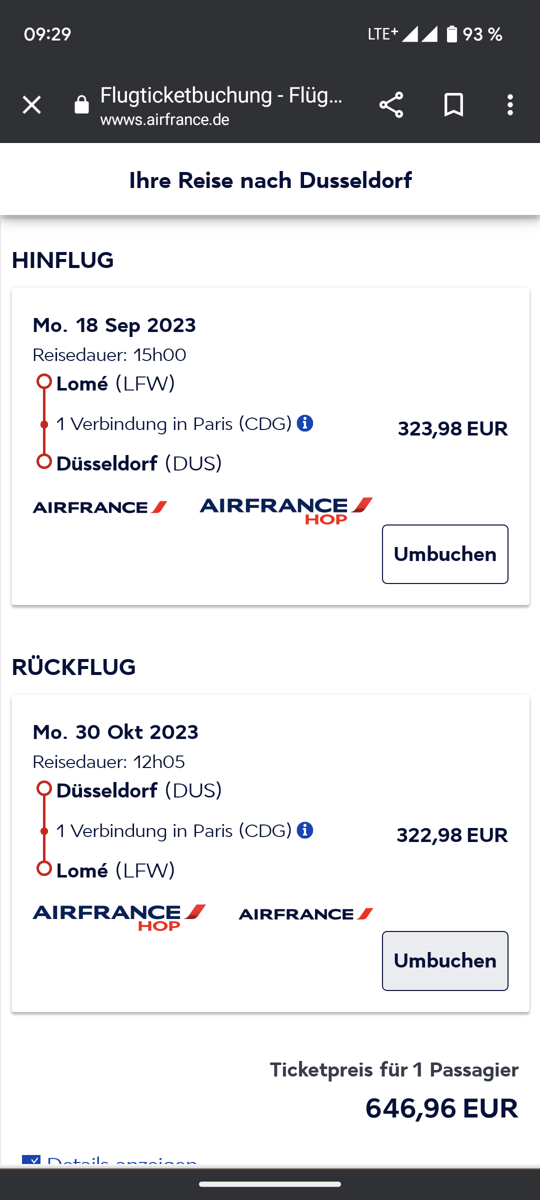This screenshot has width=540, height=1200.
Task: Expand Details anzeigen chevron icon
Action: pos(31,1161)
